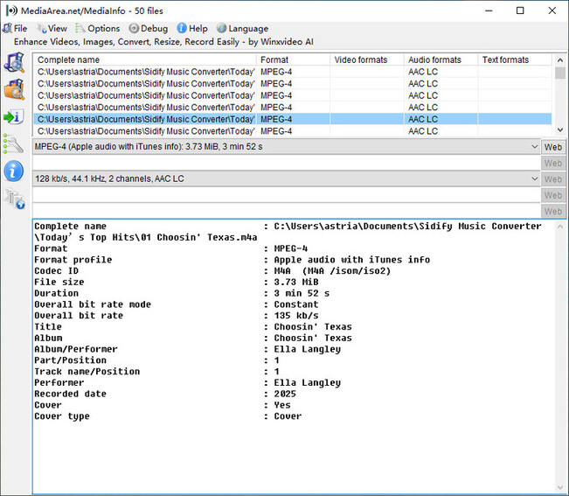Click the details pane scroll up arrow
Image resolution: width=569 pixels, height=496 pixels.
pyautogui.click(x=560, y=227)
